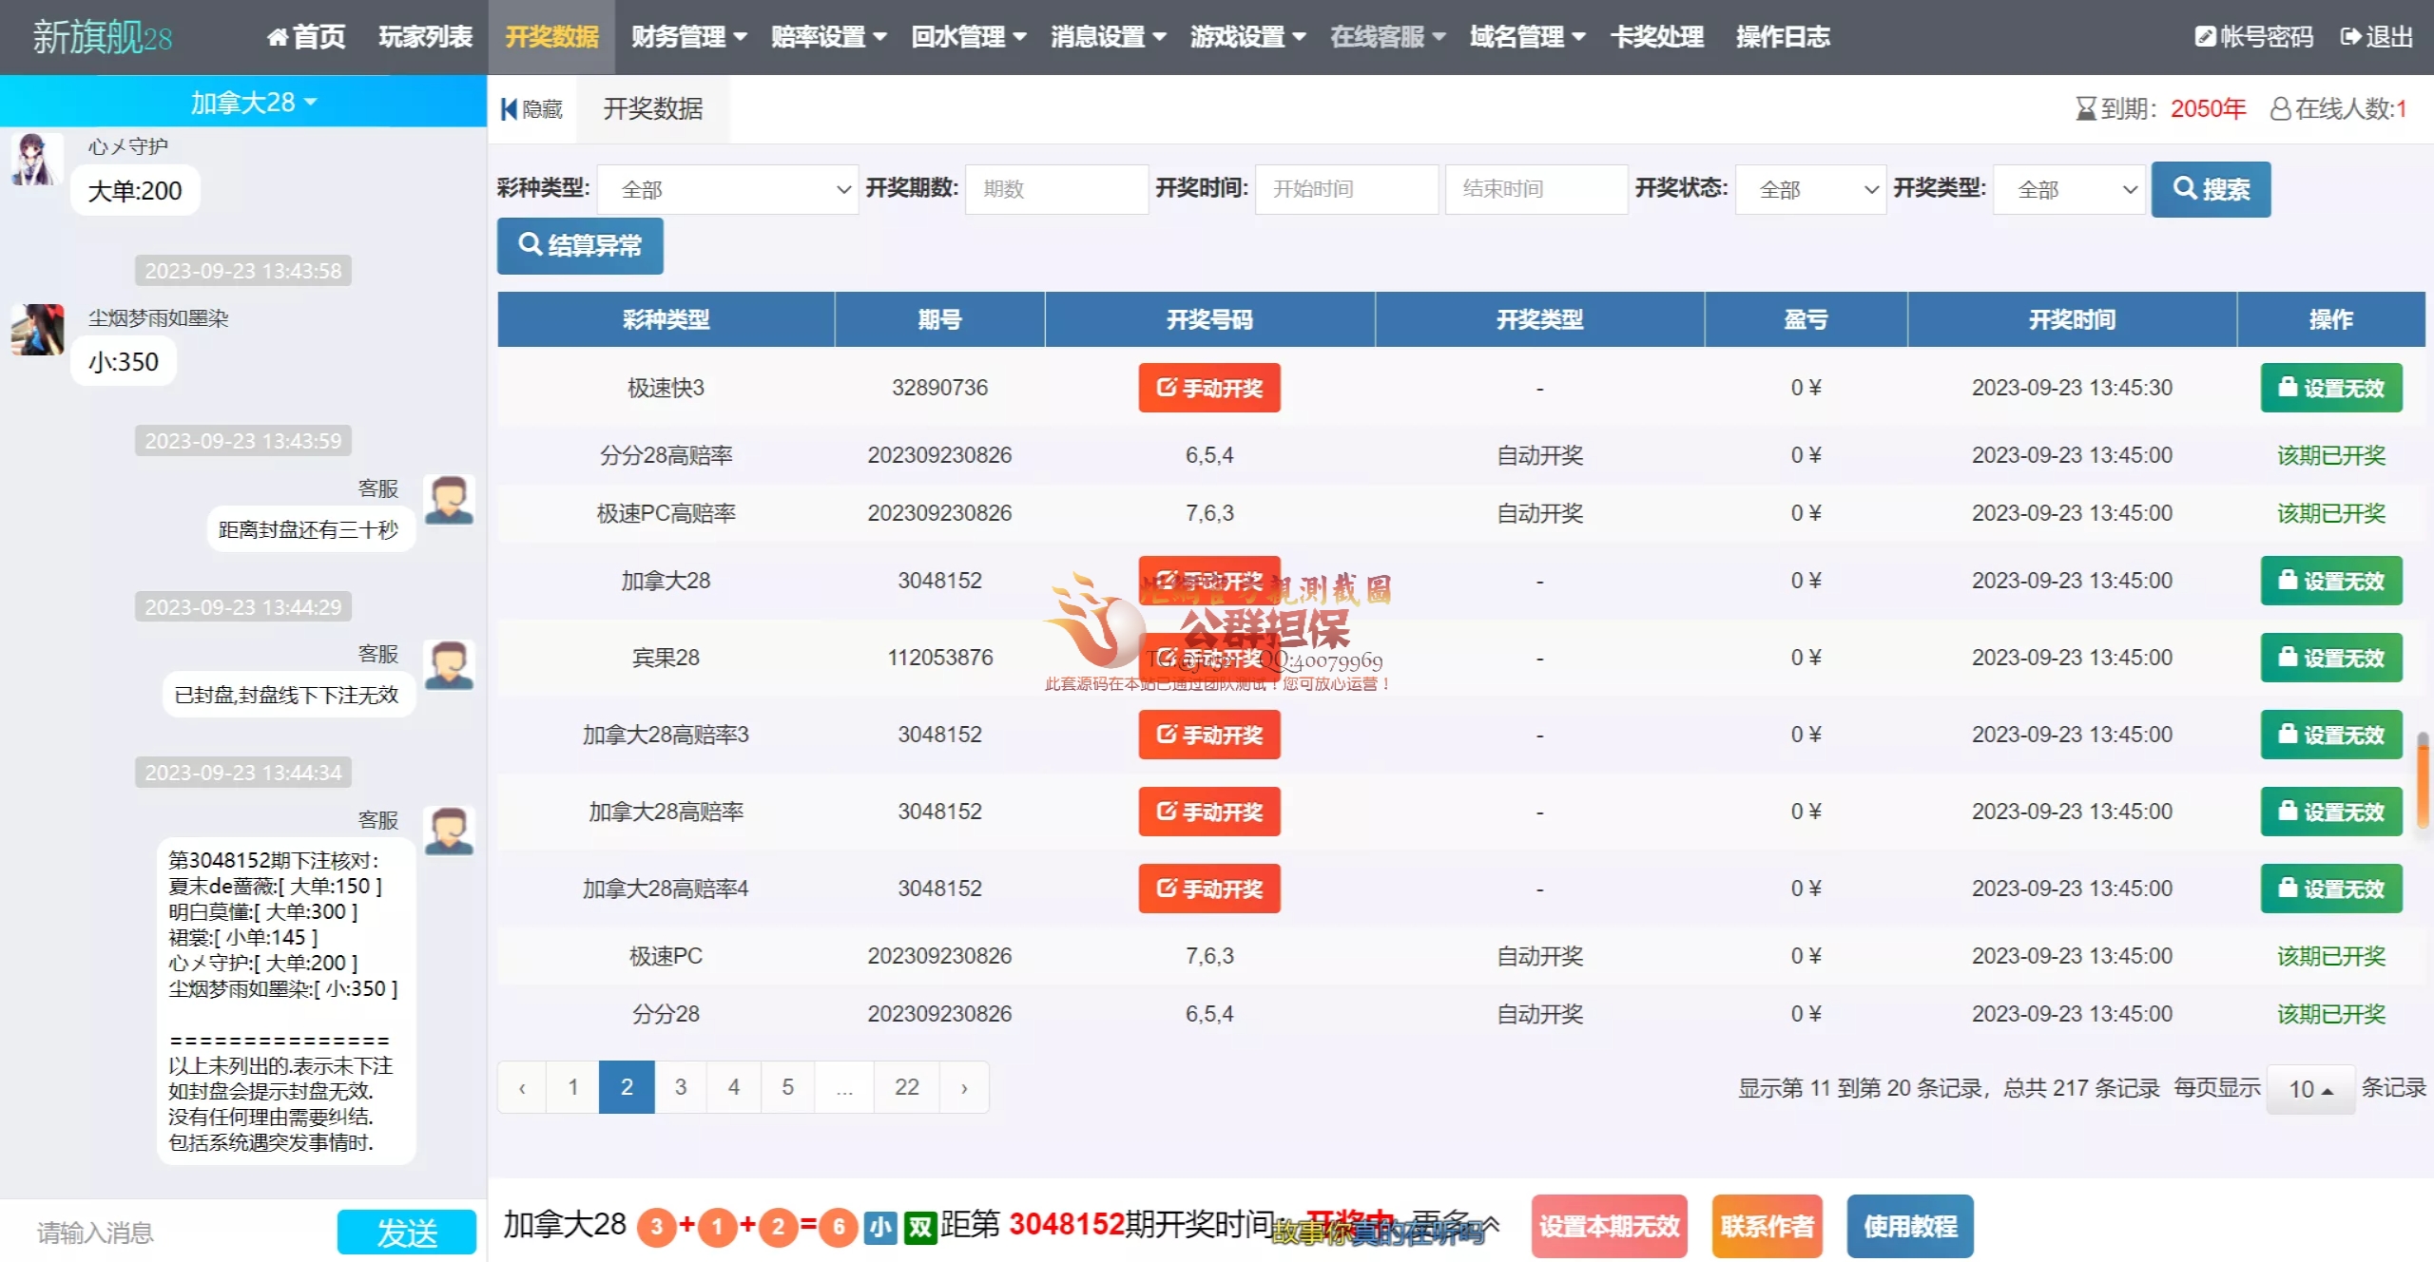Click 客服 avatar beside 距离封盘还有三十秒
This screenshot has width=2434, height=1262.
pos(449,501)
